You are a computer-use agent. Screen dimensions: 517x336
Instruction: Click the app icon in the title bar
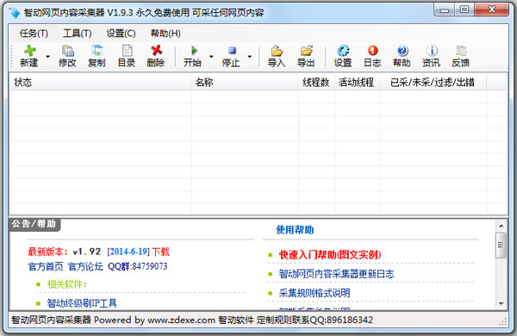[14, 13]
